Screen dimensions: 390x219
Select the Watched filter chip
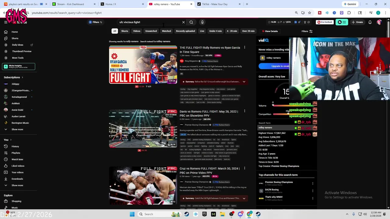[x=166, y=31]
